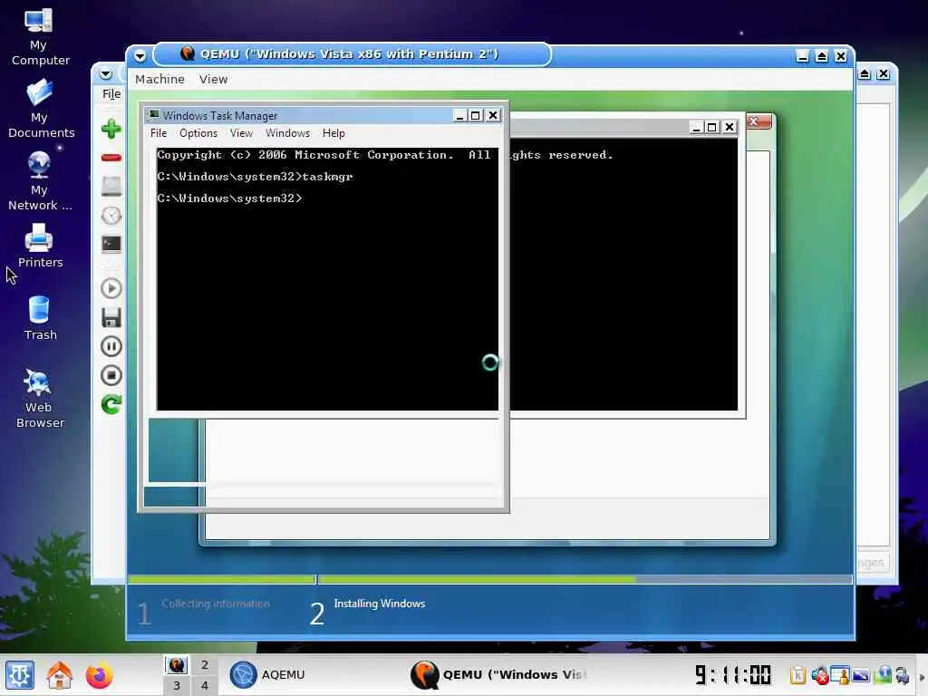Click the network monitor tray icon
Viewport: 928px width, 696px height.
coord(883,675)
